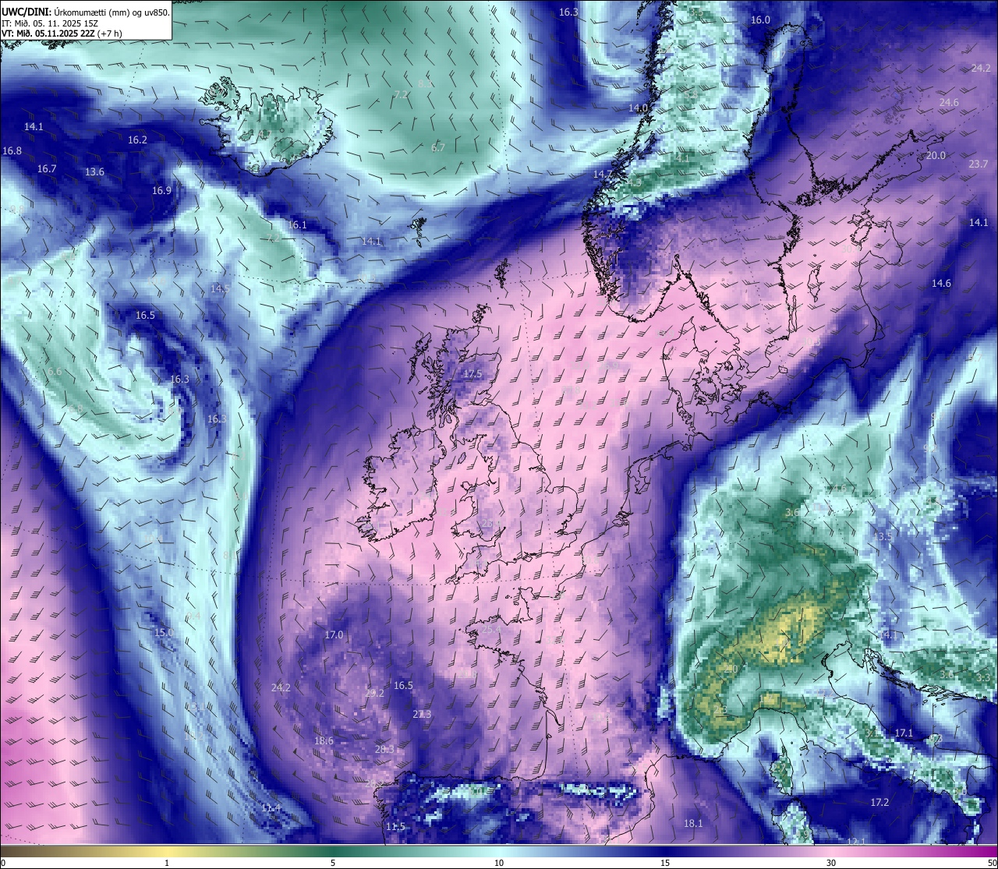Click the 14.0 value label

coord(639,108)
